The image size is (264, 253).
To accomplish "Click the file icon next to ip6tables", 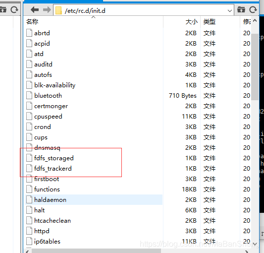I will coord(29,241).
